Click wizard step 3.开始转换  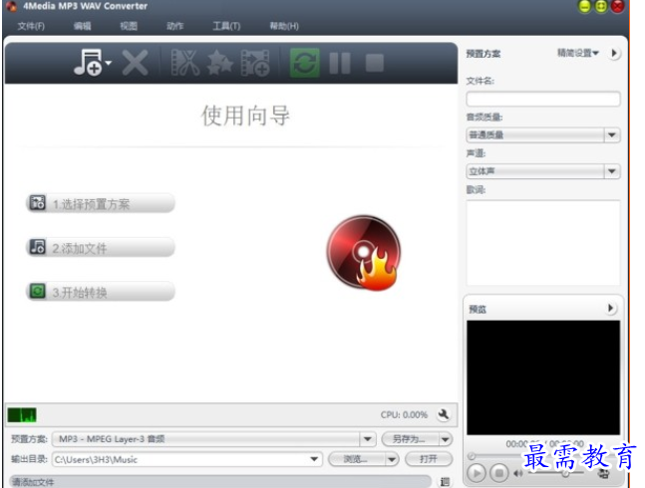coord(101,292)
